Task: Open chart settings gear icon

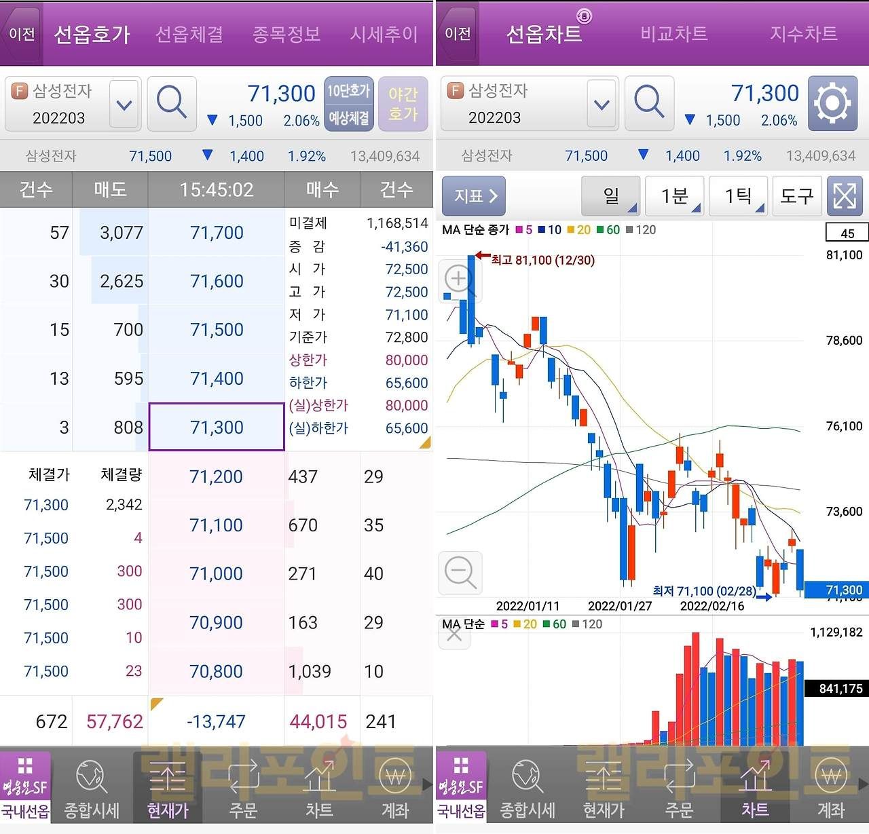Action: [x=832, y=104]
